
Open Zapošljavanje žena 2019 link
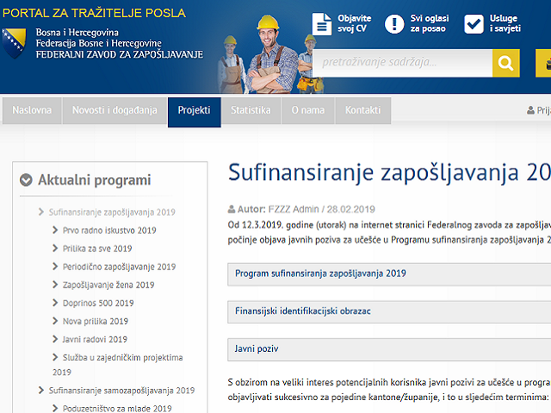click(x=108, y=285)
